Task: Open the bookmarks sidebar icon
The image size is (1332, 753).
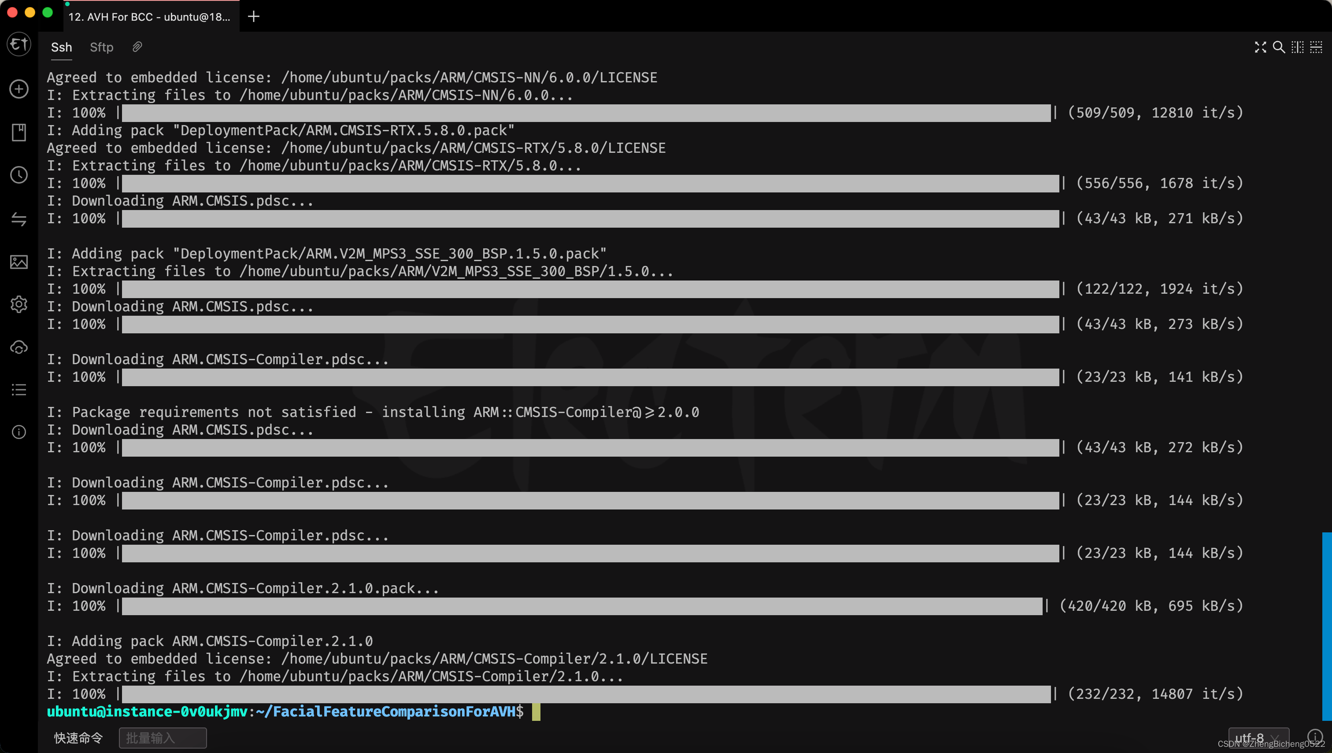Action: click(19, 133)
